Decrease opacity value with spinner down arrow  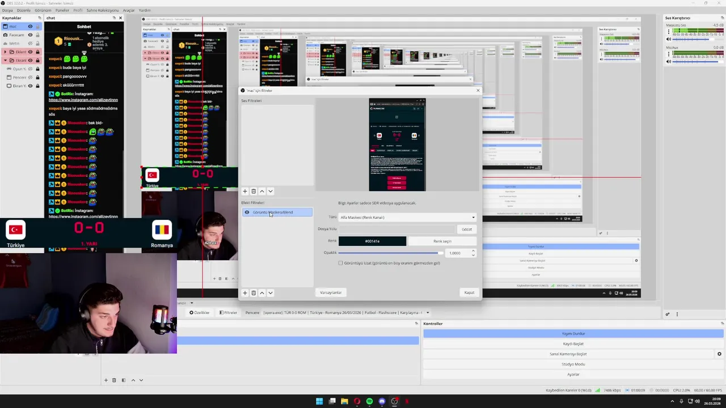pos(474,255)
